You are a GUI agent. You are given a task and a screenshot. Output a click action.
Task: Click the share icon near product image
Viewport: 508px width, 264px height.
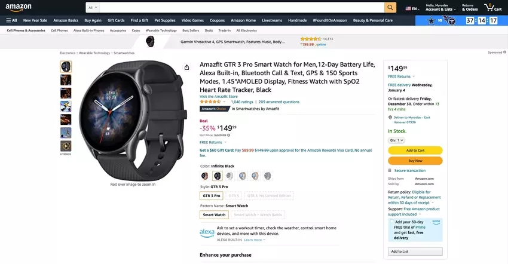(x=187, y=67)
